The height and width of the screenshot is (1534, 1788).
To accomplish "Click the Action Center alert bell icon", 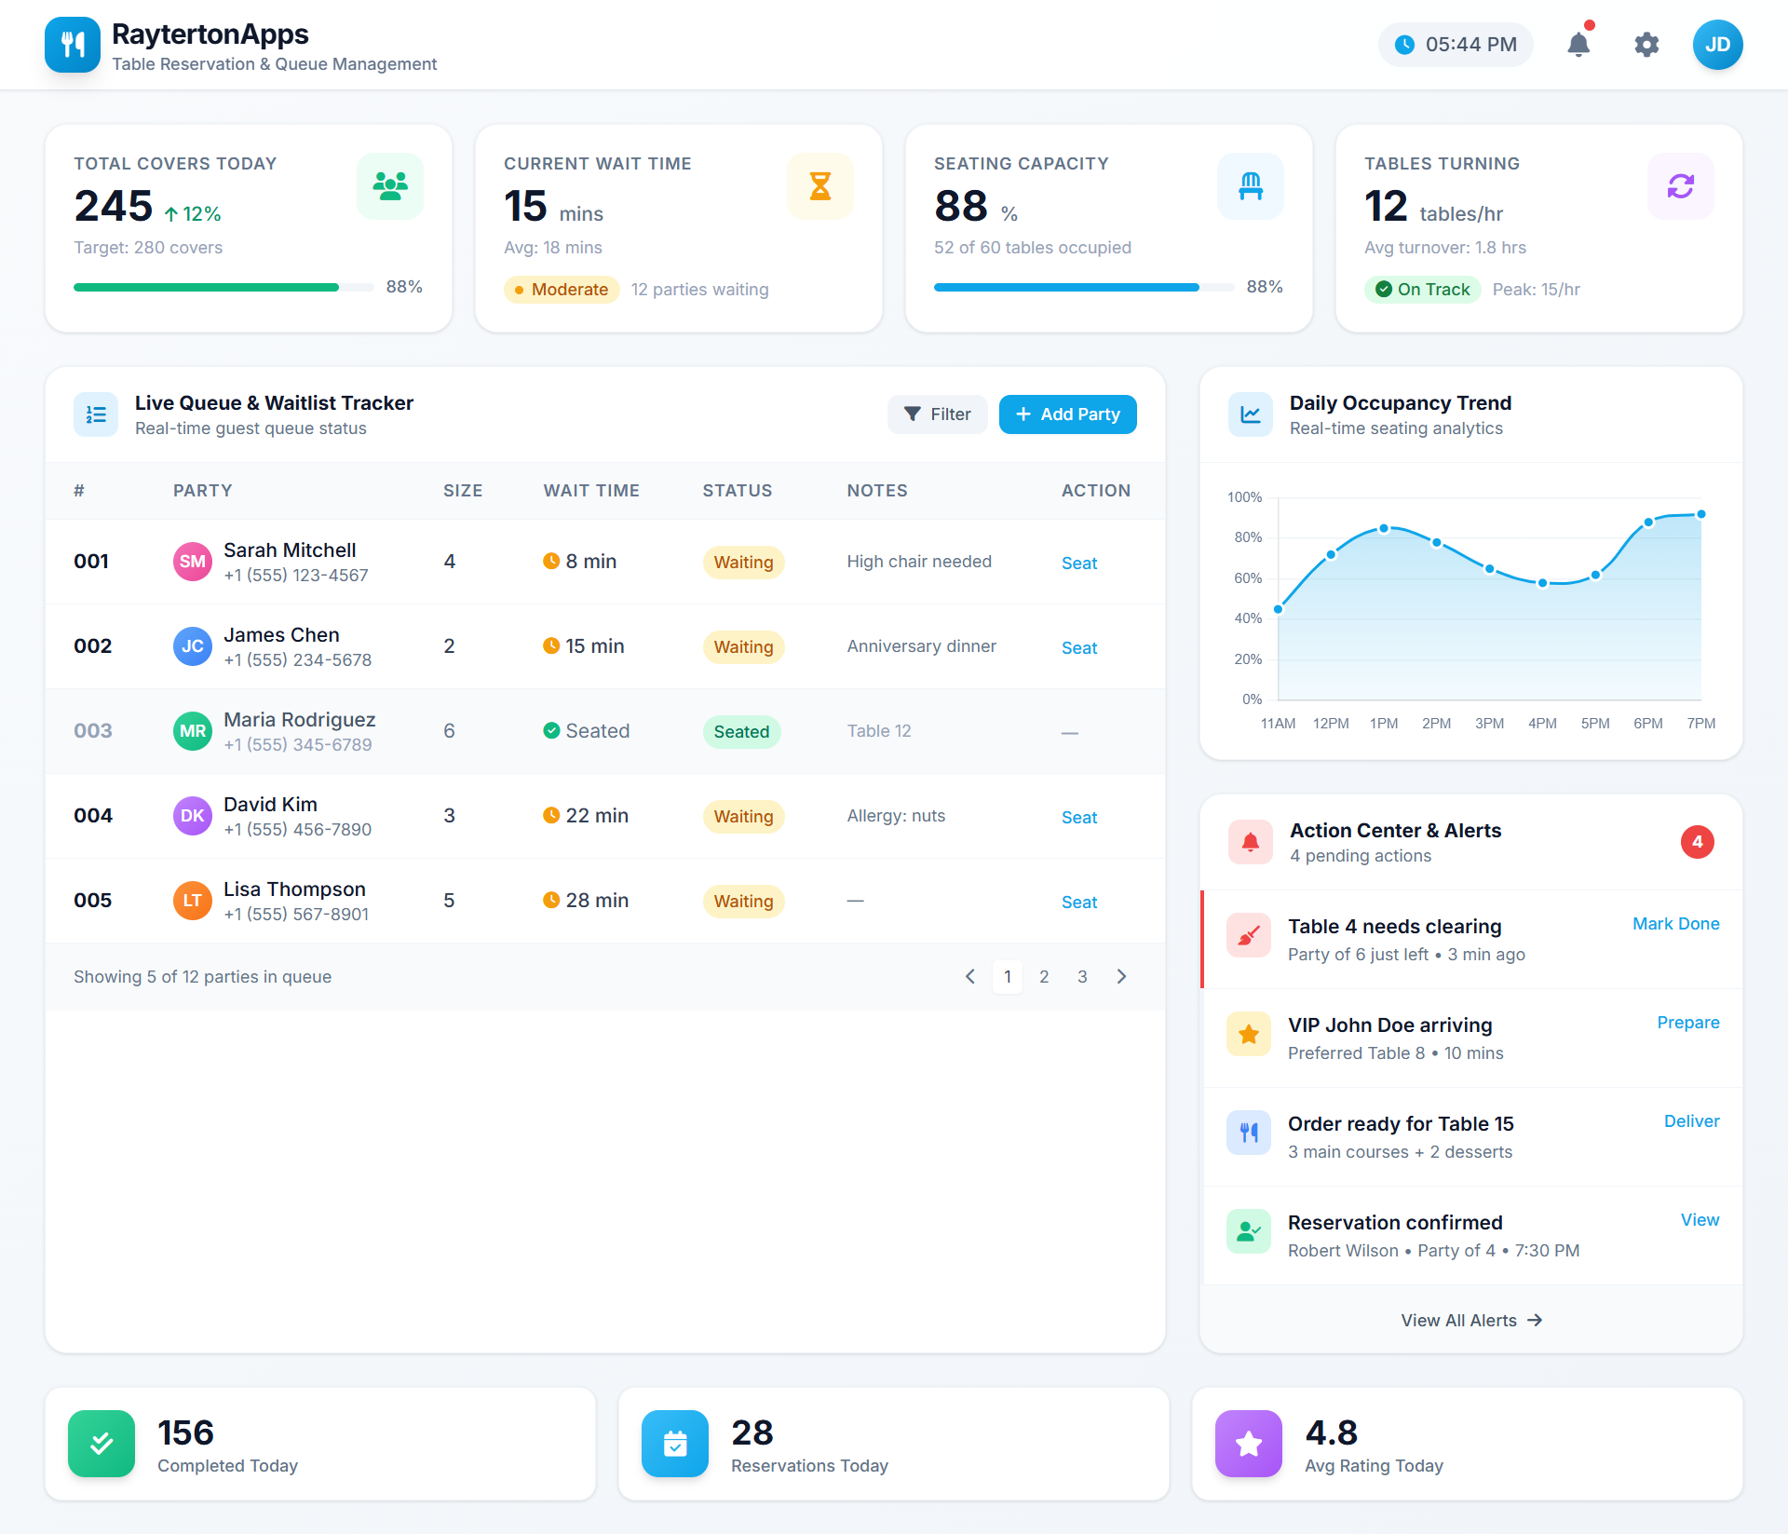I will pyautogui.click(x=1251, y=841).
